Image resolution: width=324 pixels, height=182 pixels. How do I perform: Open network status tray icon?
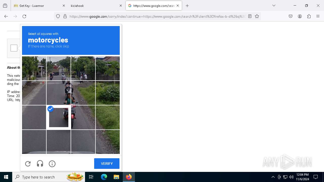[x=285, y=177]
